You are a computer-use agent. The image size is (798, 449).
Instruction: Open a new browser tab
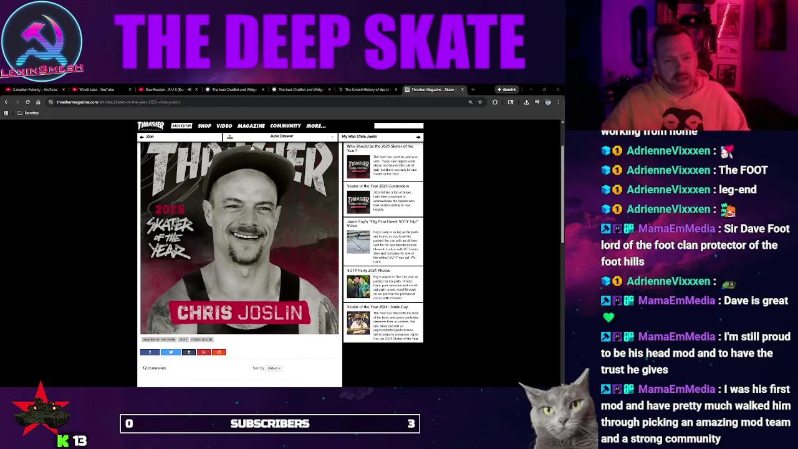click(473, 89)
